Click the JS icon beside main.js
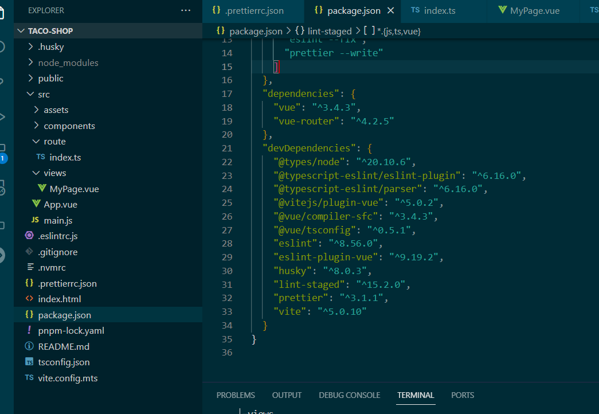This screenshot has height=414, width=599. (x=35, y=220)
